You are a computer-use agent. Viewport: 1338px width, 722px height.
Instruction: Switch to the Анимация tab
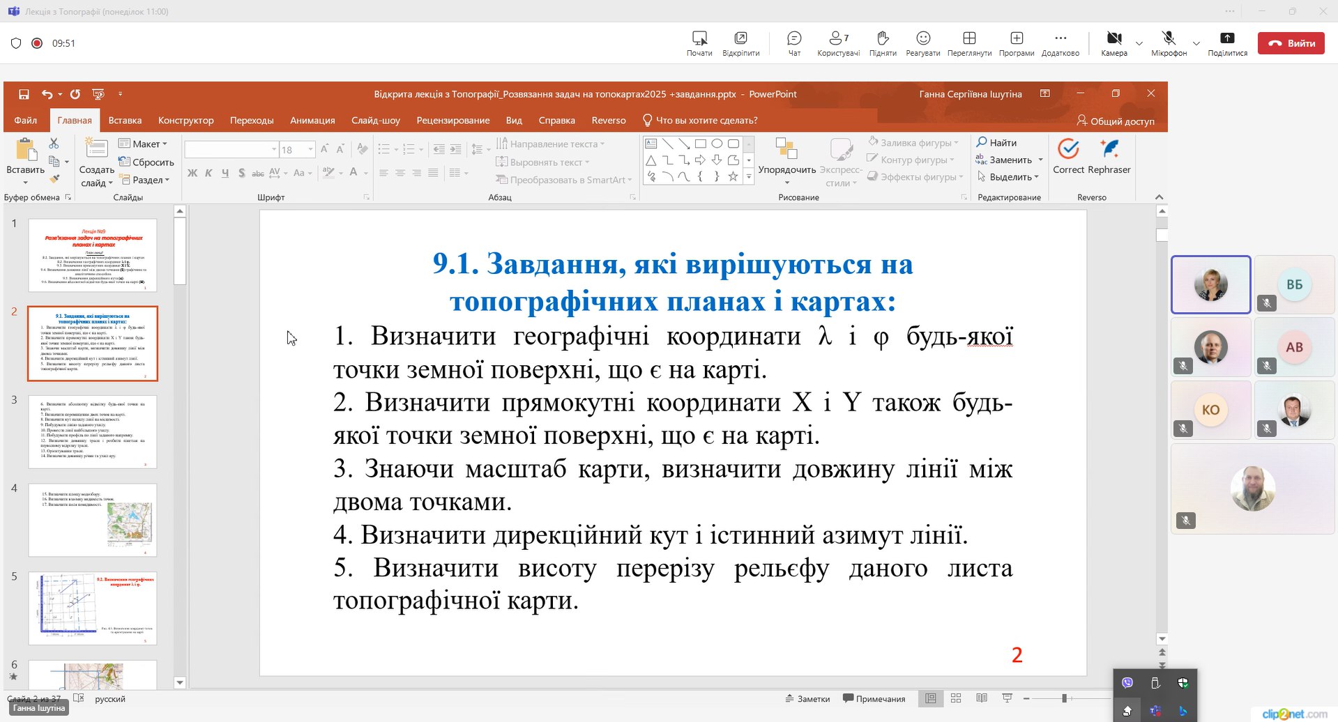click(312, 121)
